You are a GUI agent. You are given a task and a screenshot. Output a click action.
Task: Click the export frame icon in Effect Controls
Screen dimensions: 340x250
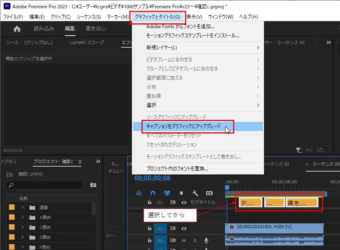[x=320, y=150]
